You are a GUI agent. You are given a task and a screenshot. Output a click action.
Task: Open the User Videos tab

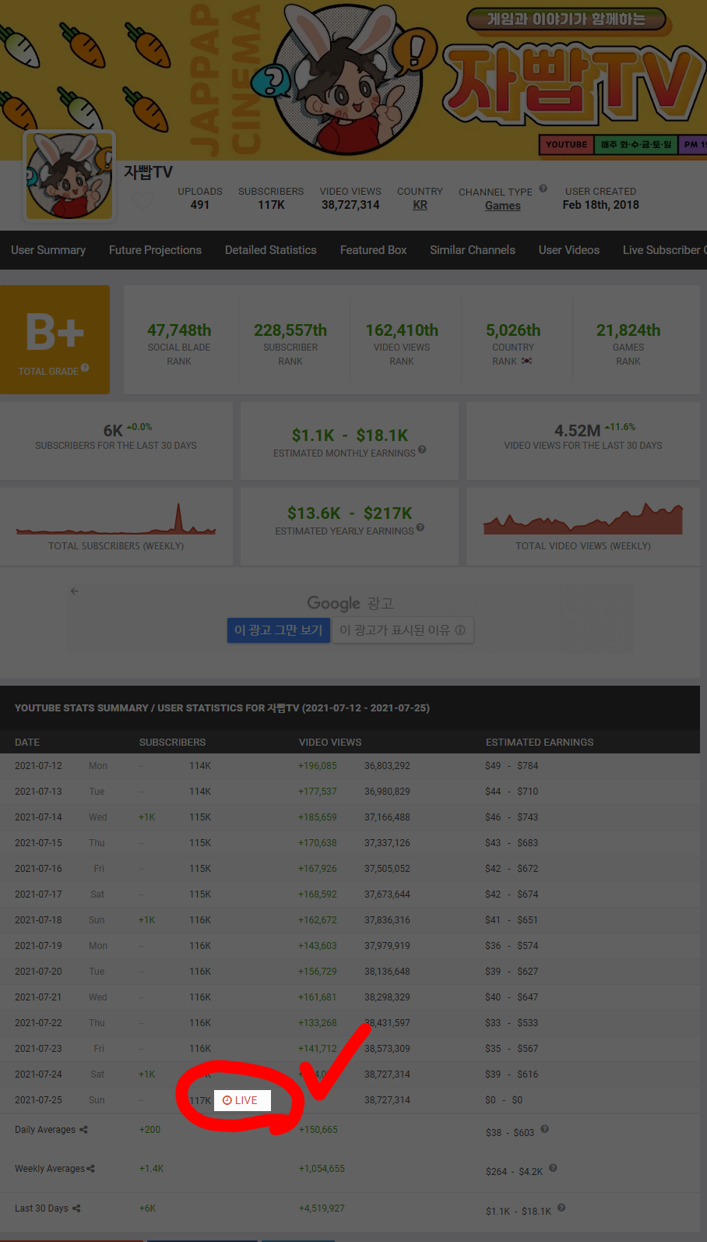pos(569,250)
